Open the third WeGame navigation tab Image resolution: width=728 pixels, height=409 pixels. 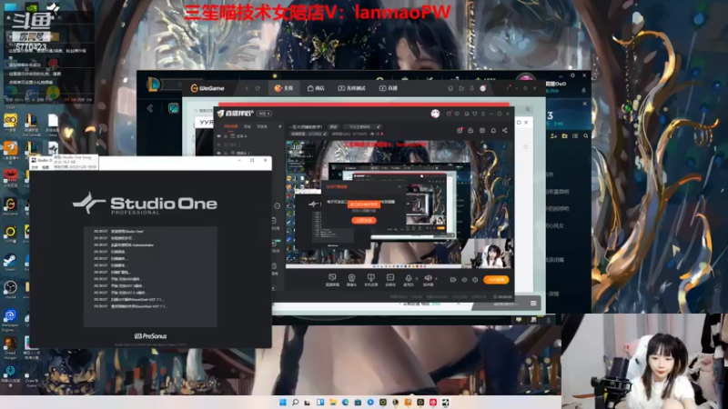click(x=352, y=88)
